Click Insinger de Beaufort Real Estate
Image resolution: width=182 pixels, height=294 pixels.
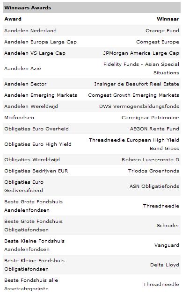pyautogui.click(x=137, y=84)
